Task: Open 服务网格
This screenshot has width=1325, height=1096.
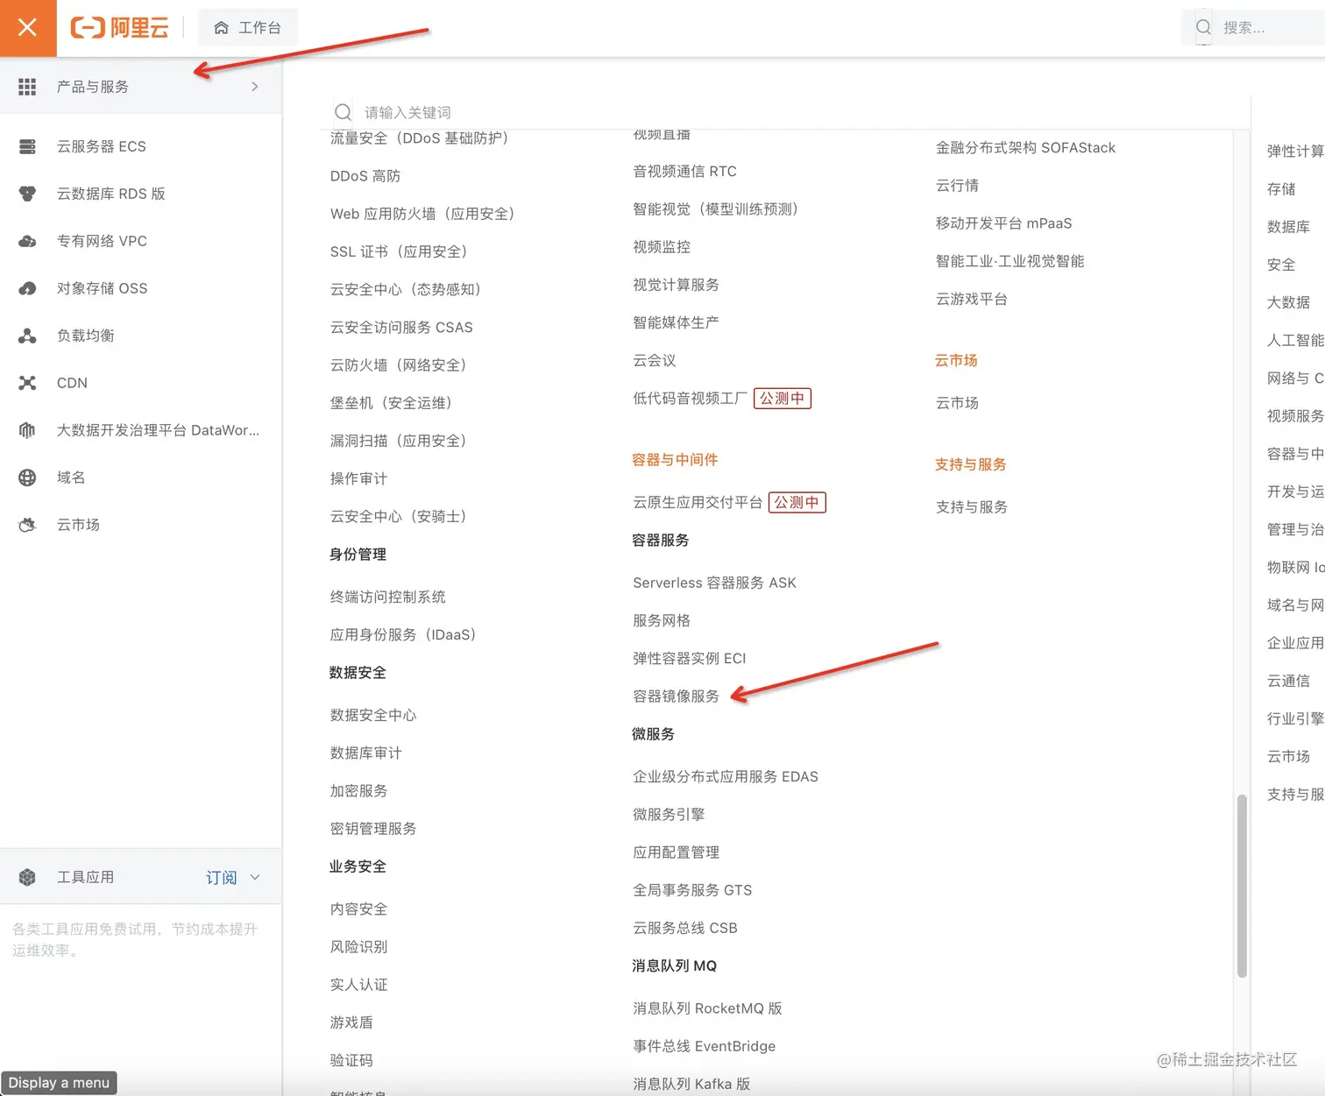Action: [x=662, y=620]
